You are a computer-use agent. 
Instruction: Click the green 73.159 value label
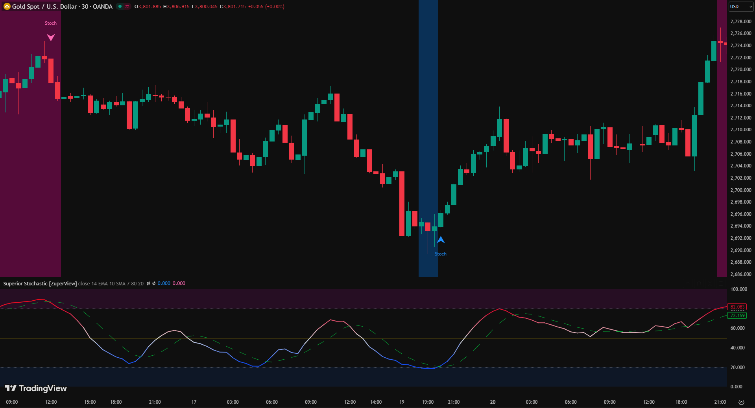pos(737,316)
